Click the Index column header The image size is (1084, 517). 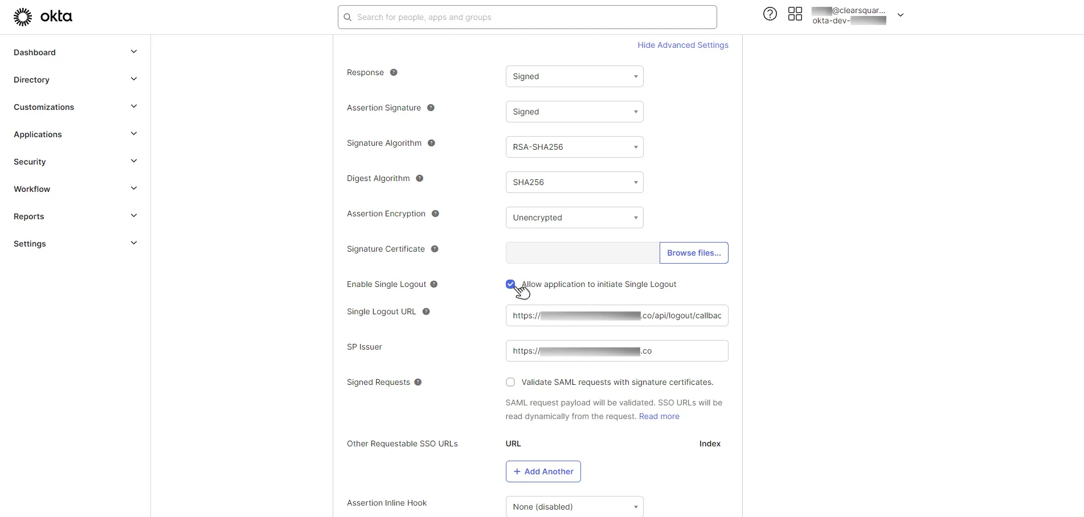pos(710,444)
